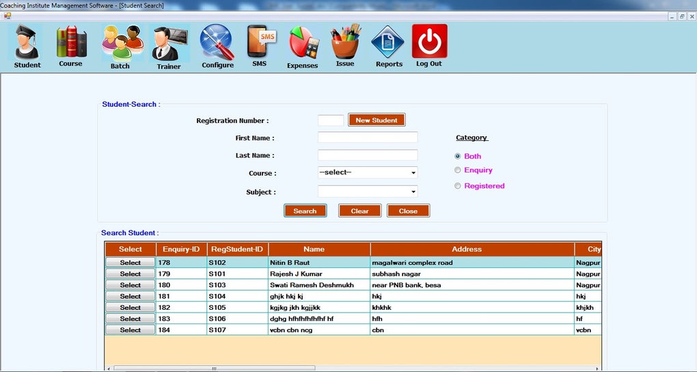Open the Configure tools icon
Viewport: 697px width, 372px height.
pos(217,42)
